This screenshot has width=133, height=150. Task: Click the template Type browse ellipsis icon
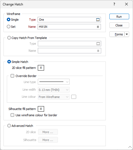(98, 44)
